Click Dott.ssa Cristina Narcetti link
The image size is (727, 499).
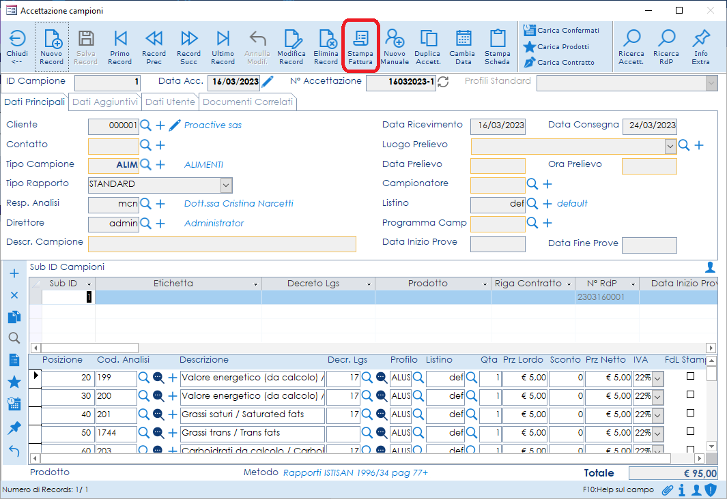239,204
